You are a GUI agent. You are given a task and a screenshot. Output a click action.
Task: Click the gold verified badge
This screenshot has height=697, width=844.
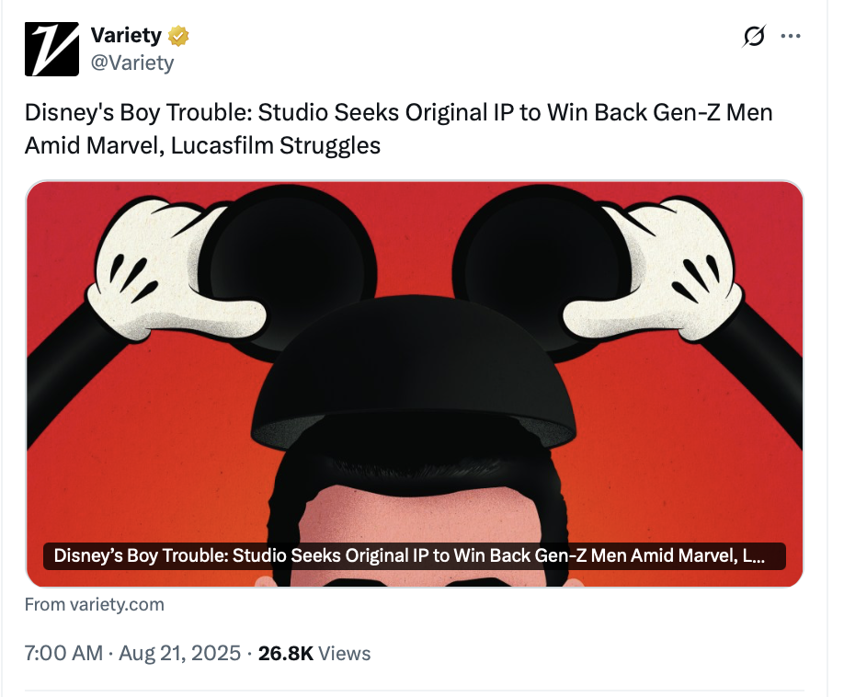pyautogui.click(x=178, y=36)
